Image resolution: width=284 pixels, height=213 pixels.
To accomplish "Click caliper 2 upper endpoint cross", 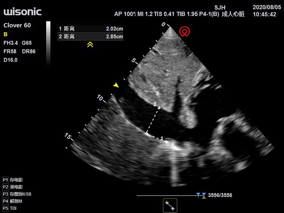I will pos(159,108).
